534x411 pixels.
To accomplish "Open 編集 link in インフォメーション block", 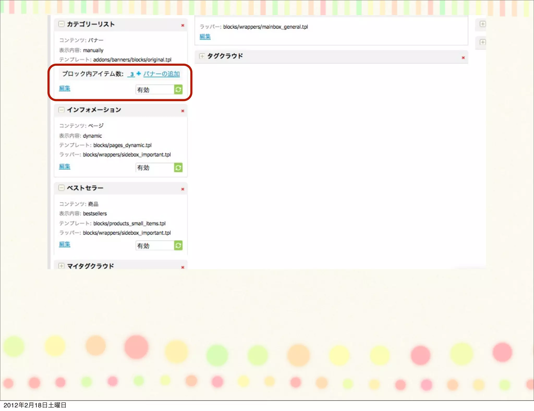I will (x=65, y=166).
